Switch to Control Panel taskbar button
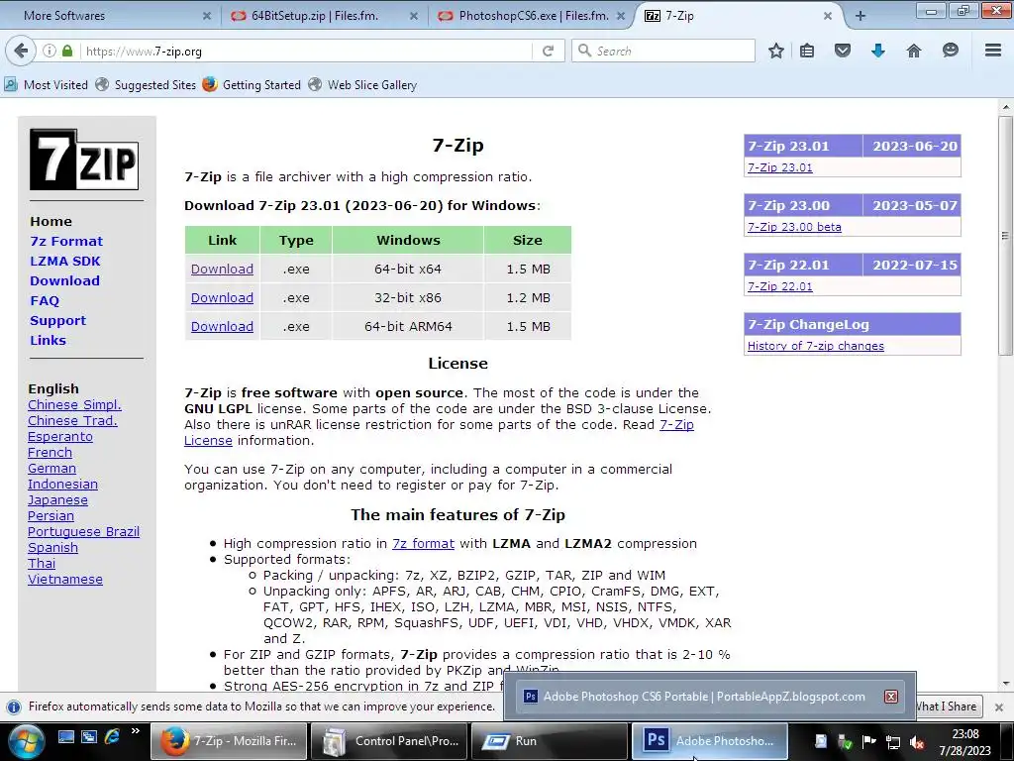The height and width of the screenshot is (761, 1014). point(390,741)
